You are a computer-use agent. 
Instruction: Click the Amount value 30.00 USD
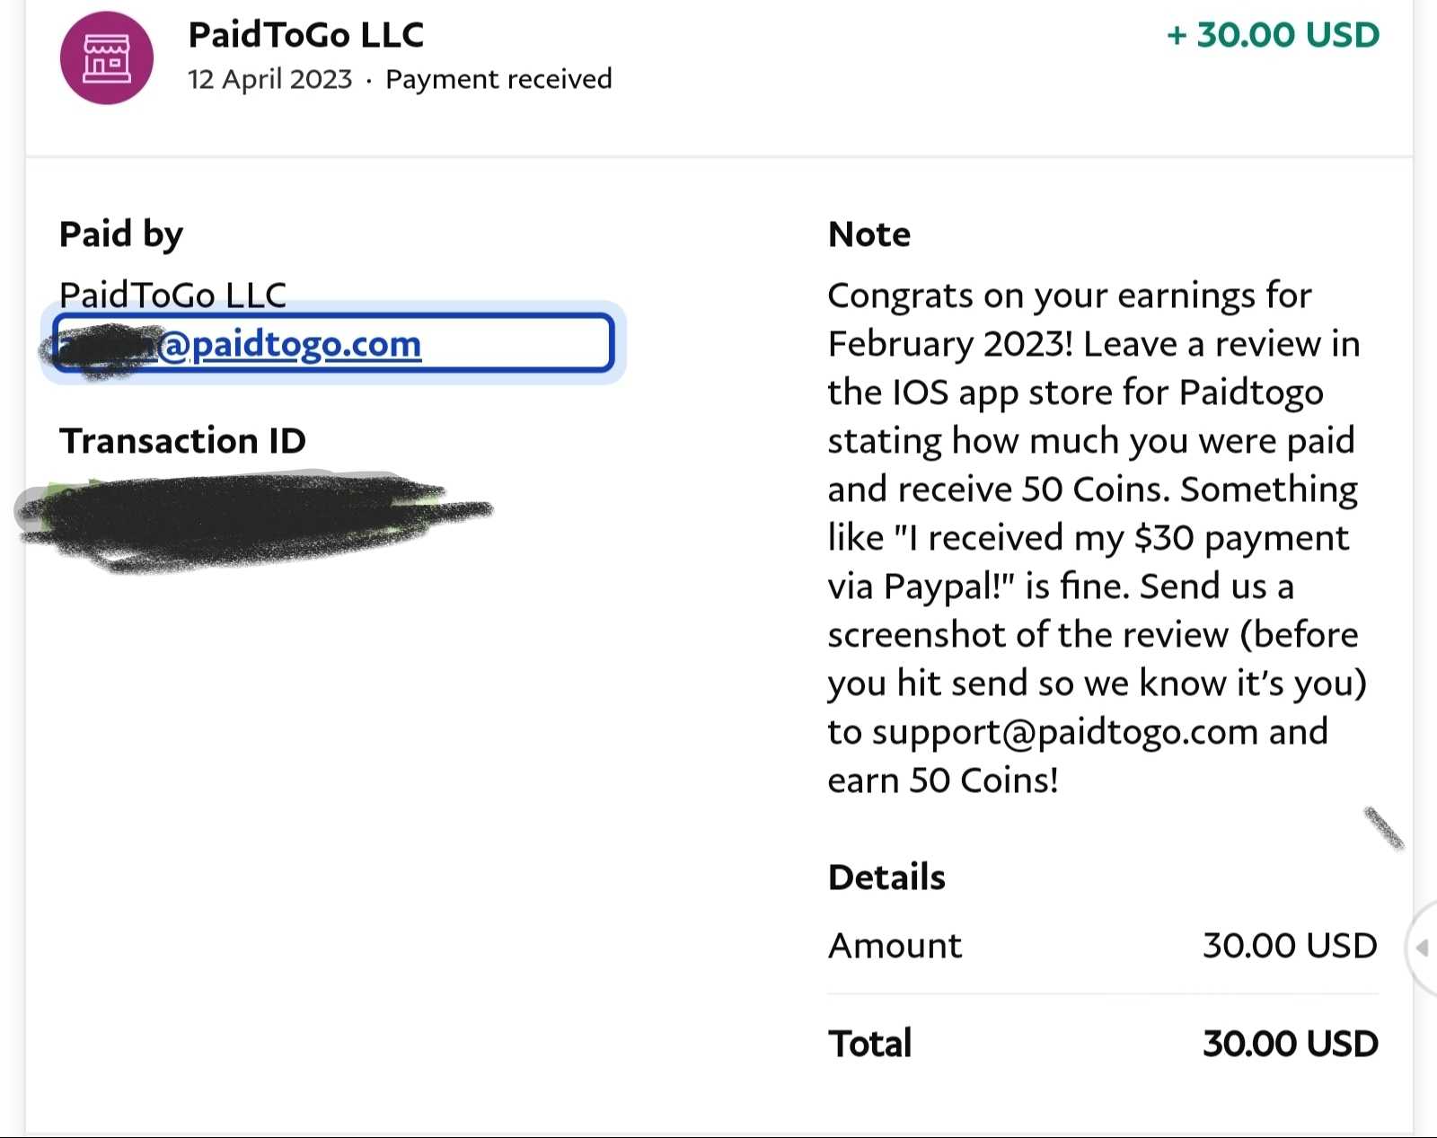1290,946
